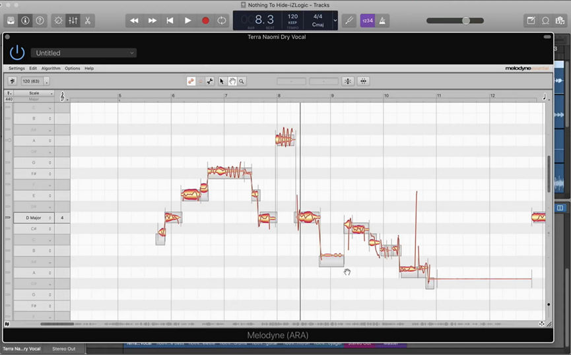Screen dimensions: 571x355
Task: Open the LCD display mode dropdown arrow
Action: (x=335, y=20)
